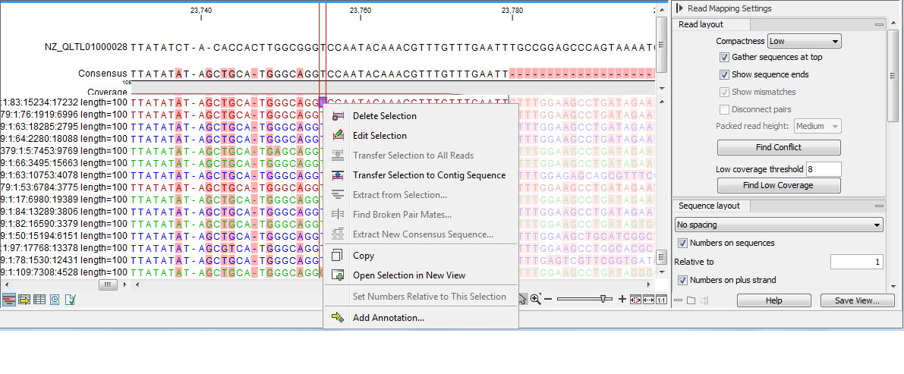Open the table view icon
The image size is (904, 374).
[x=39, y=300]
